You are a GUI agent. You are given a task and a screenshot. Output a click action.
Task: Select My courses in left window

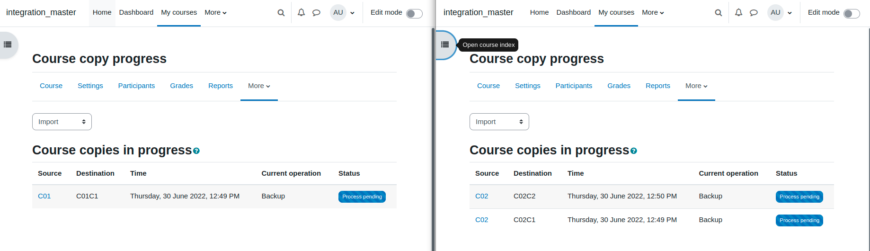coord(179,13)
